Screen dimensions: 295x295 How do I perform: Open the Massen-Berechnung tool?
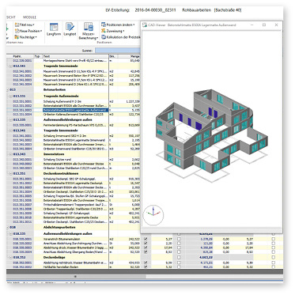[x=89, y=28]
